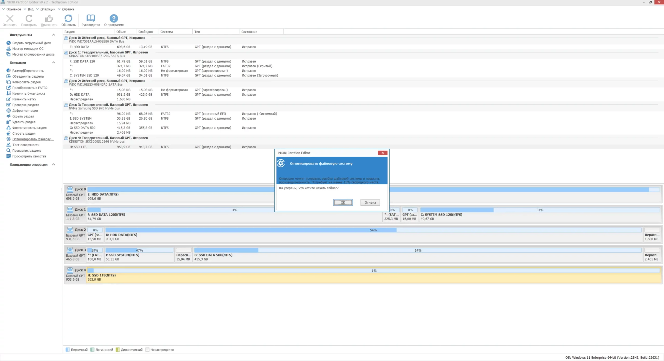Select Скрыть раздел operation

point(24,116)
